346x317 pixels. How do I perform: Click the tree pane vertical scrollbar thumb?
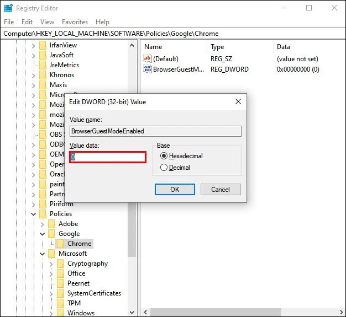132,229
